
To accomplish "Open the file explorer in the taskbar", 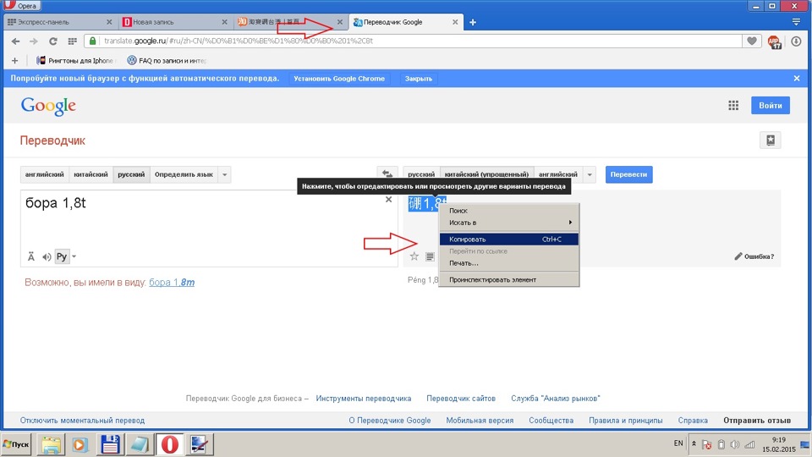I will click(52, 444).
